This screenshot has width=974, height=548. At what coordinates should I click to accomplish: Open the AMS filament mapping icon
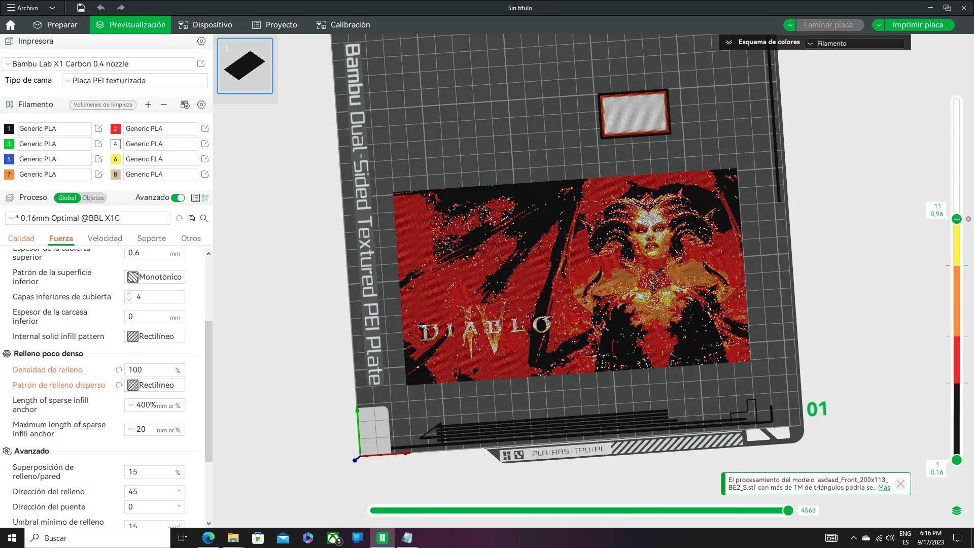click(185, 105)
